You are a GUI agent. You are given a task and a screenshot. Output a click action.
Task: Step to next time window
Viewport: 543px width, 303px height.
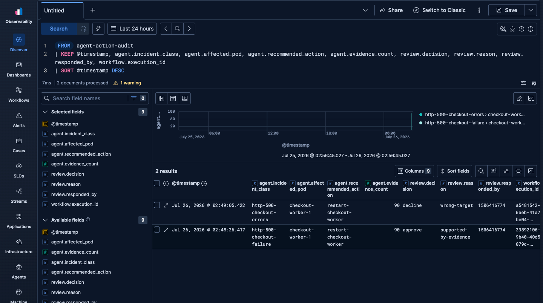click(x=189, y=29)
